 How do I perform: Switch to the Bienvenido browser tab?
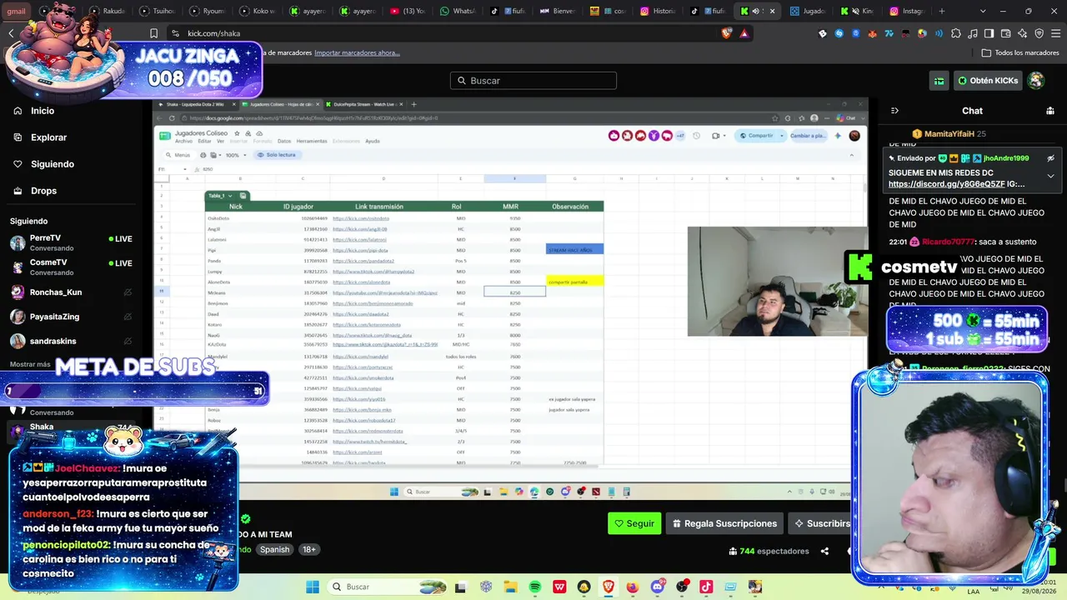(557, 11)
